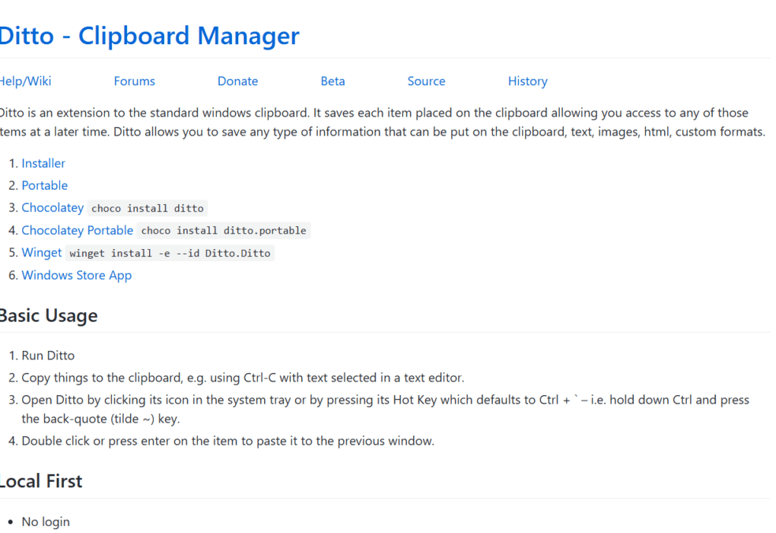
Task: Open the History page
Action: (527, 81)
